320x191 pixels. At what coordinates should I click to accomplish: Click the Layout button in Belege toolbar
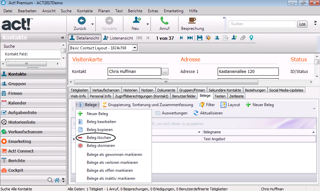coord(230,105)
